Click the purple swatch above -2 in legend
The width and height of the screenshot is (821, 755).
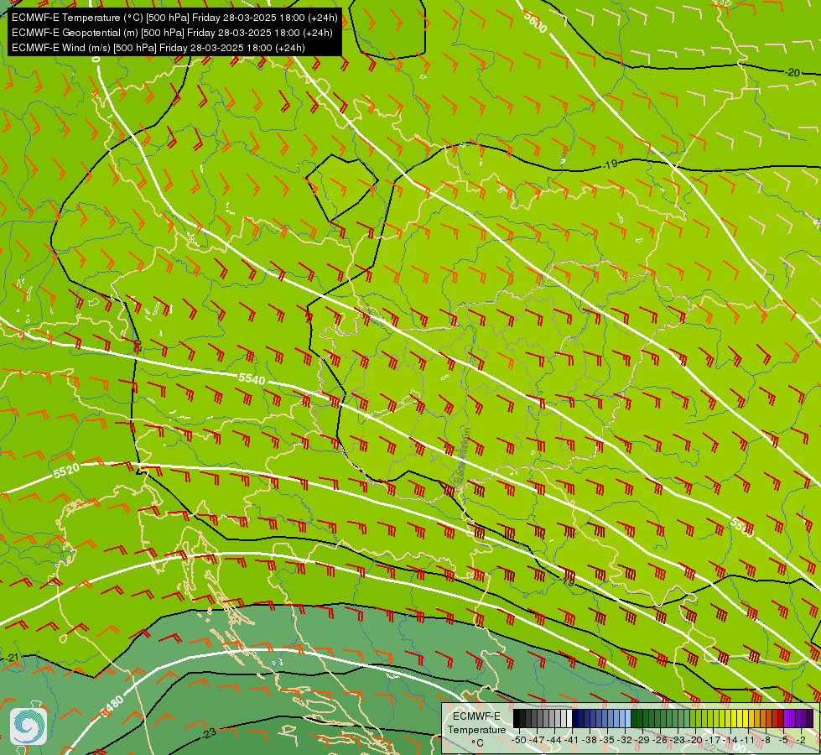pos(798,718)
